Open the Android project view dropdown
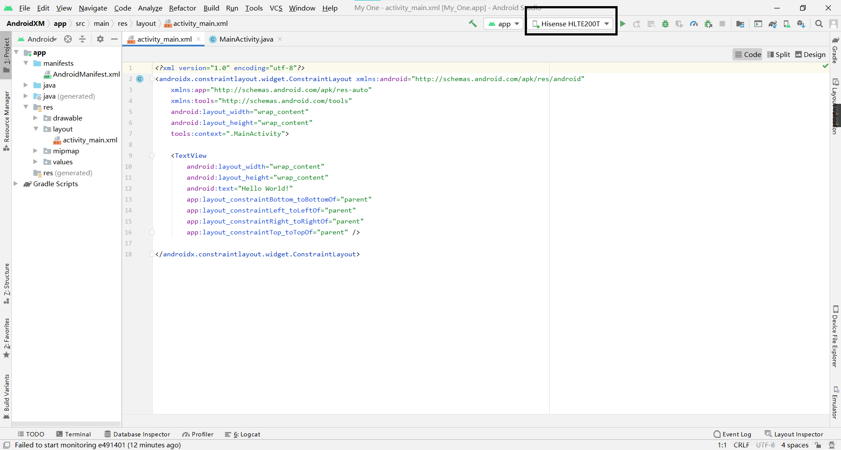Image resolution: width=841 pixels, height=450 pixels. tap(37, 39)
